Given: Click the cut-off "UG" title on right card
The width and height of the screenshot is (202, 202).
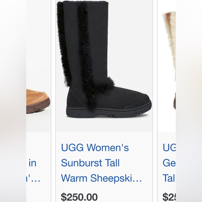Looking at the screenshot, I should tap(169, 148).
